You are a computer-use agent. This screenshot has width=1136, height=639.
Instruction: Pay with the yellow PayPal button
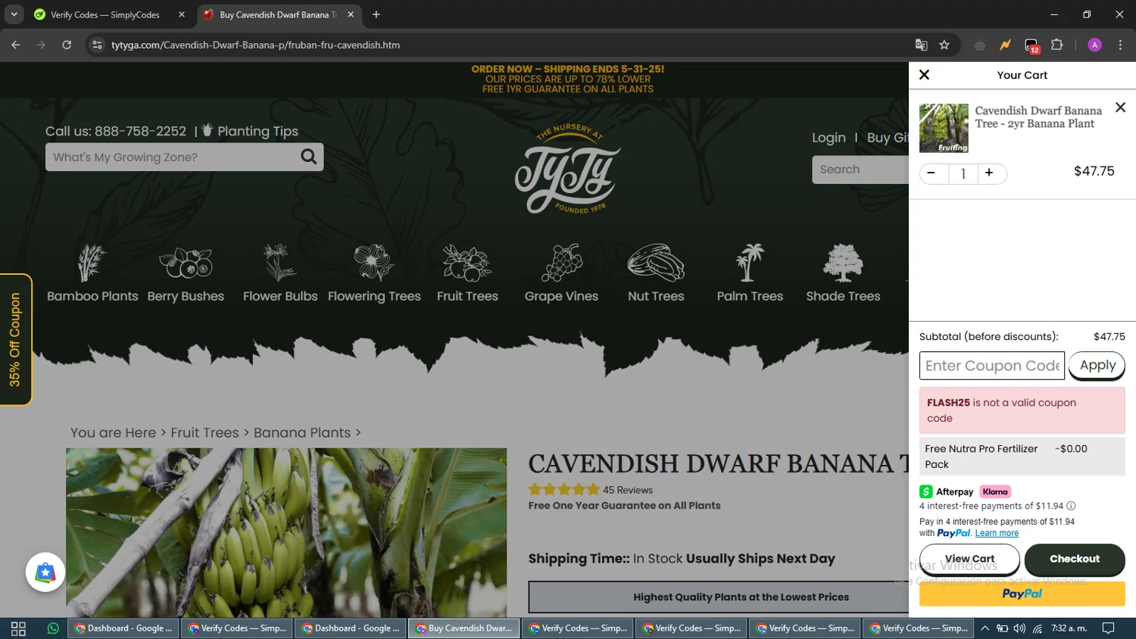tap(1022, 594)
